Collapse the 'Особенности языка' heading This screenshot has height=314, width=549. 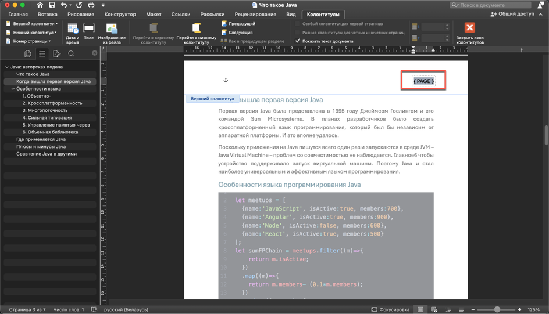pyautogui.click(x=13, y=89)
